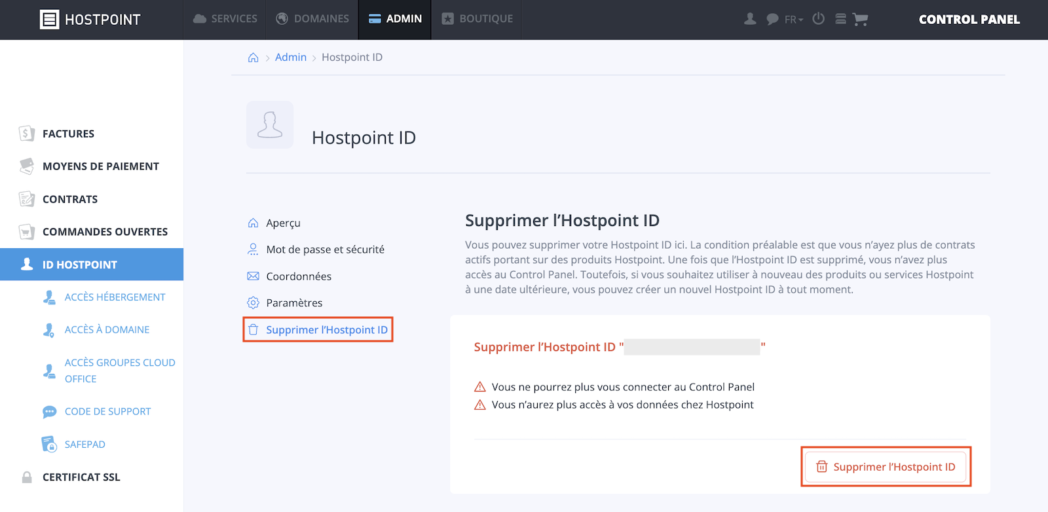
Task: Click the text about Control Panel login loss
Action: [x=623, y=387]
